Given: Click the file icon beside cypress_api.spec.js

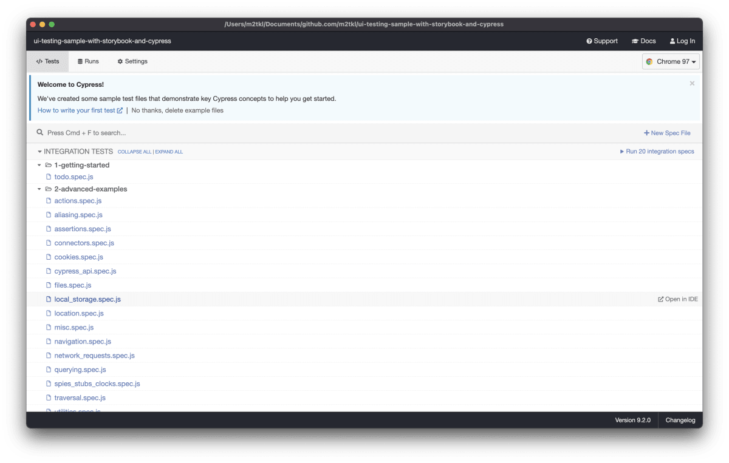Looking at the screenshot, I should (49, 271).
